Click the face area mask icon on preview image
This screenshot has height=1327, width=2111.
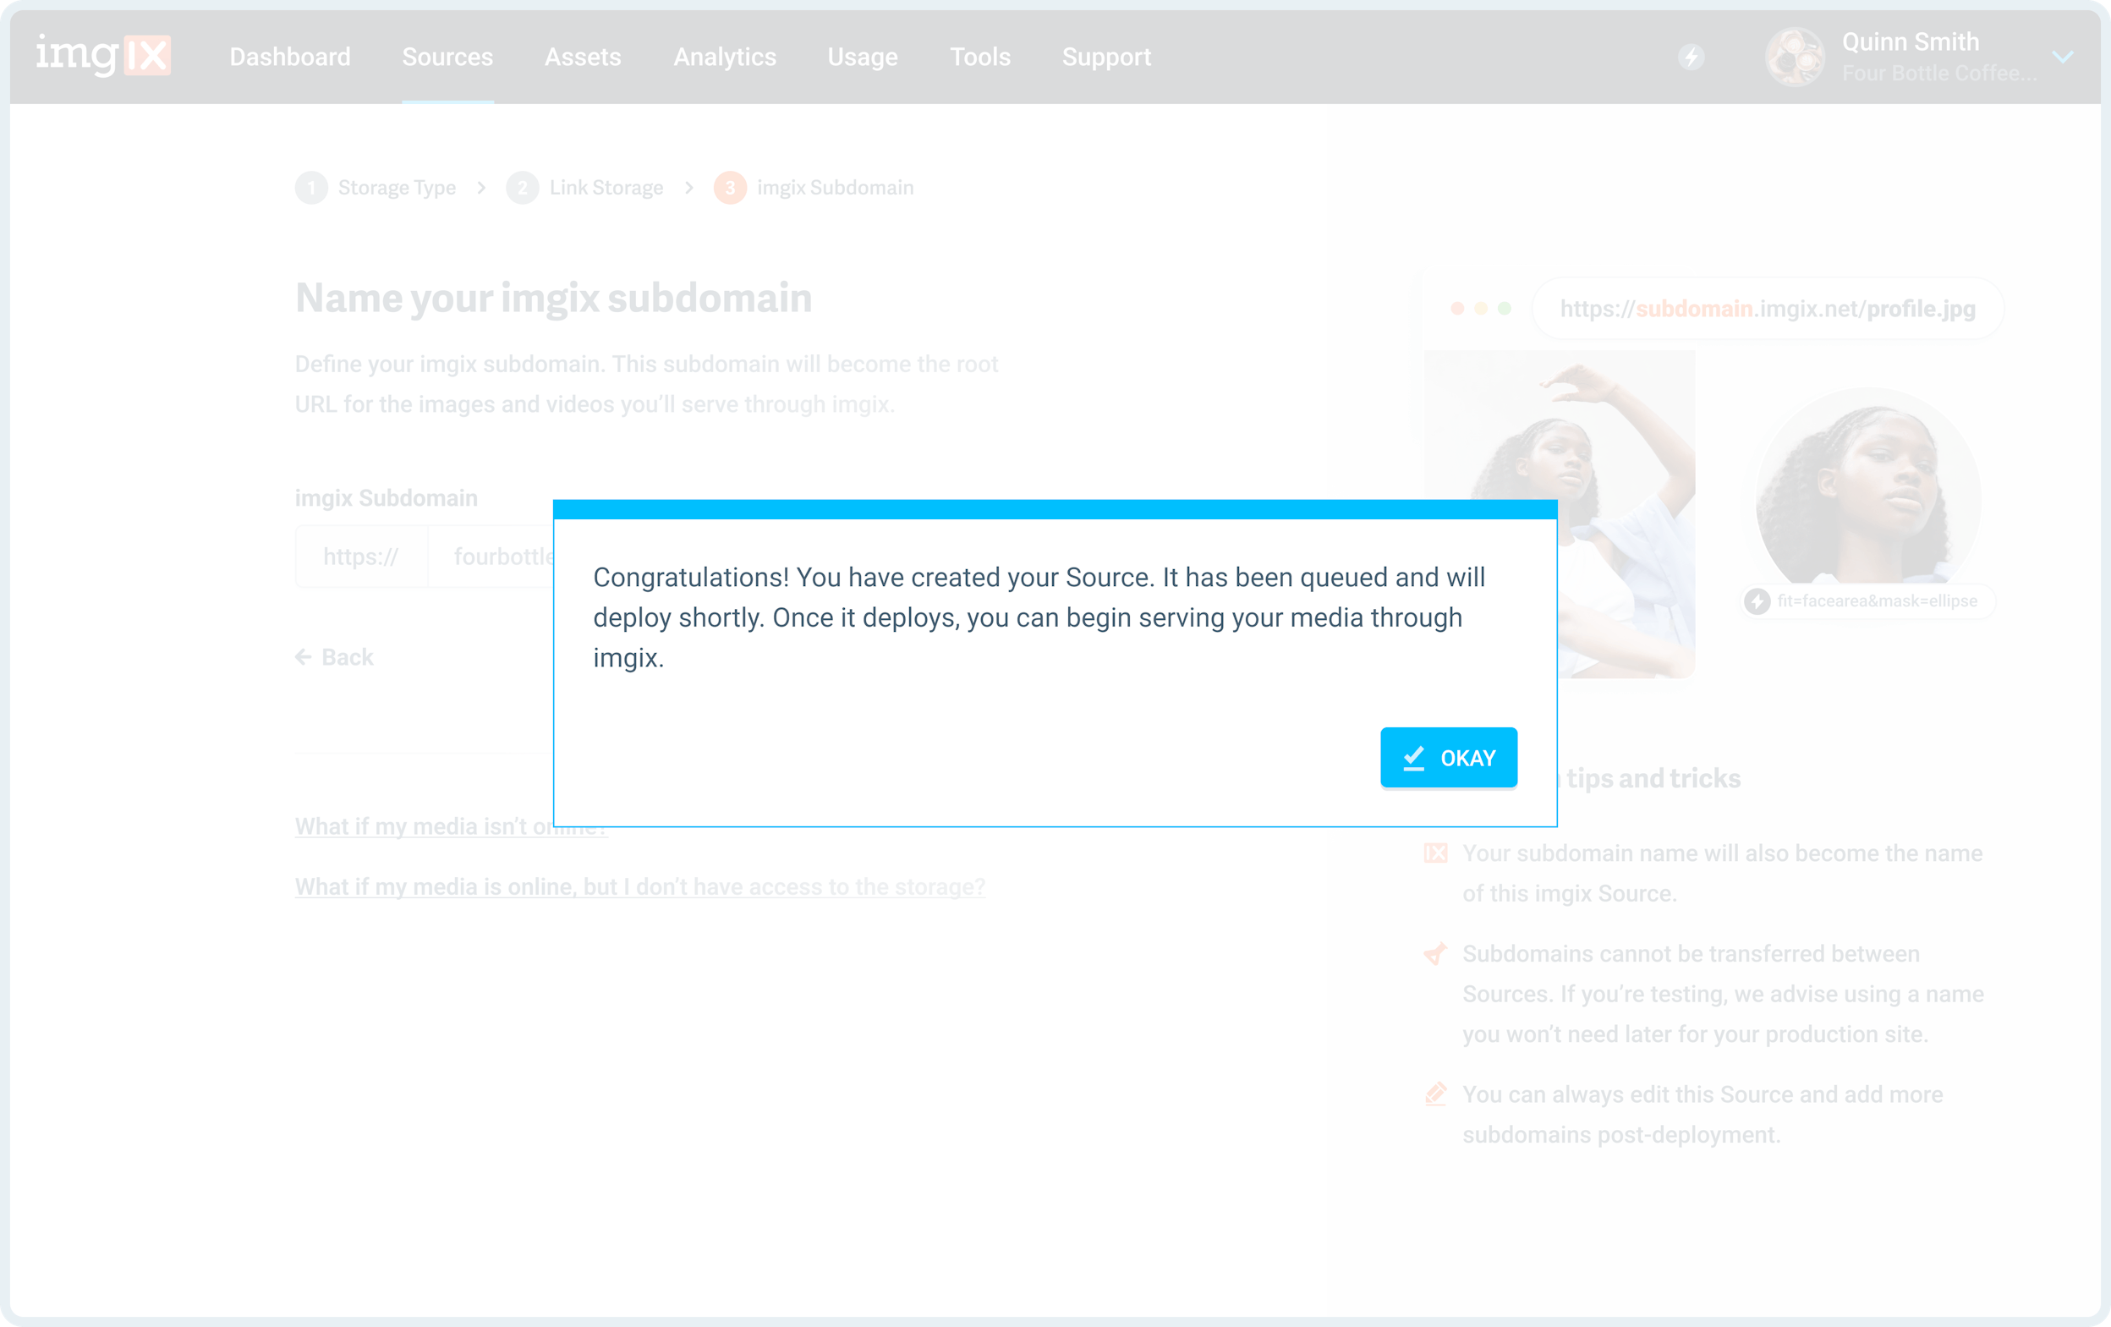[1757, 600]
